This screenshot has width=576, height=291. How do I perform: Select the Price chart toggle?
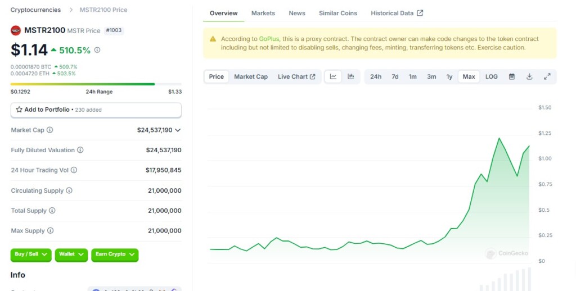click(x=217, y=77)
